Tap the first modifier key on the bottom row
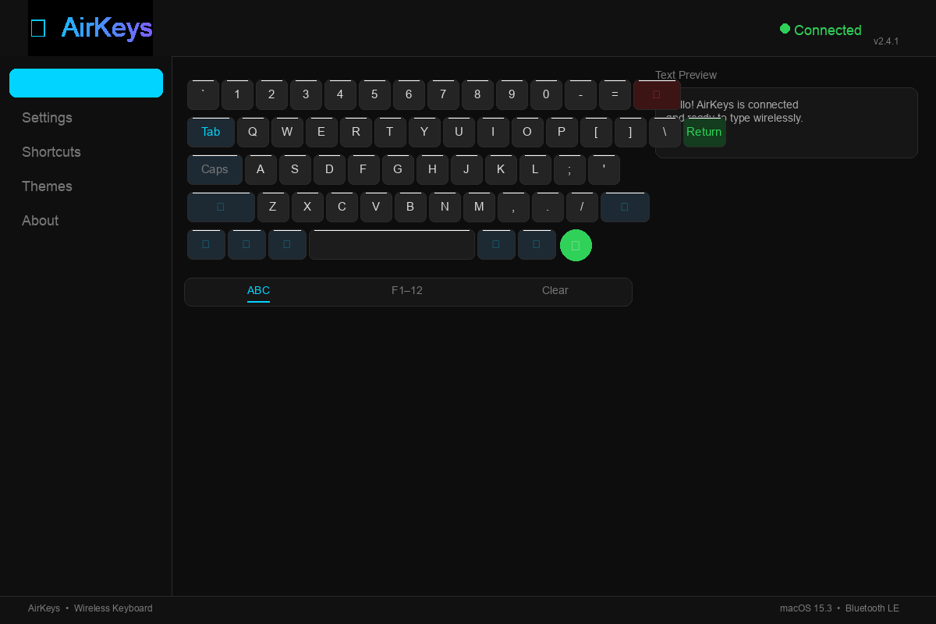 (206, 244)
